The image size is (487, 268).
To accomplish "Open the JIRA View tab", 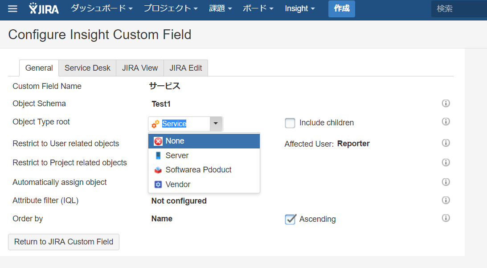I will (140, 68).
